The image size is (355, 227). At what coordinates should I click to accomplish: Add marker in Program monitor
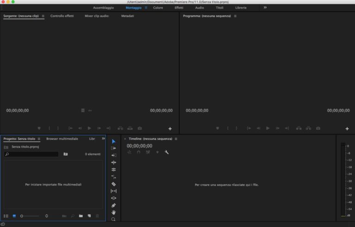tap(217, 128)
